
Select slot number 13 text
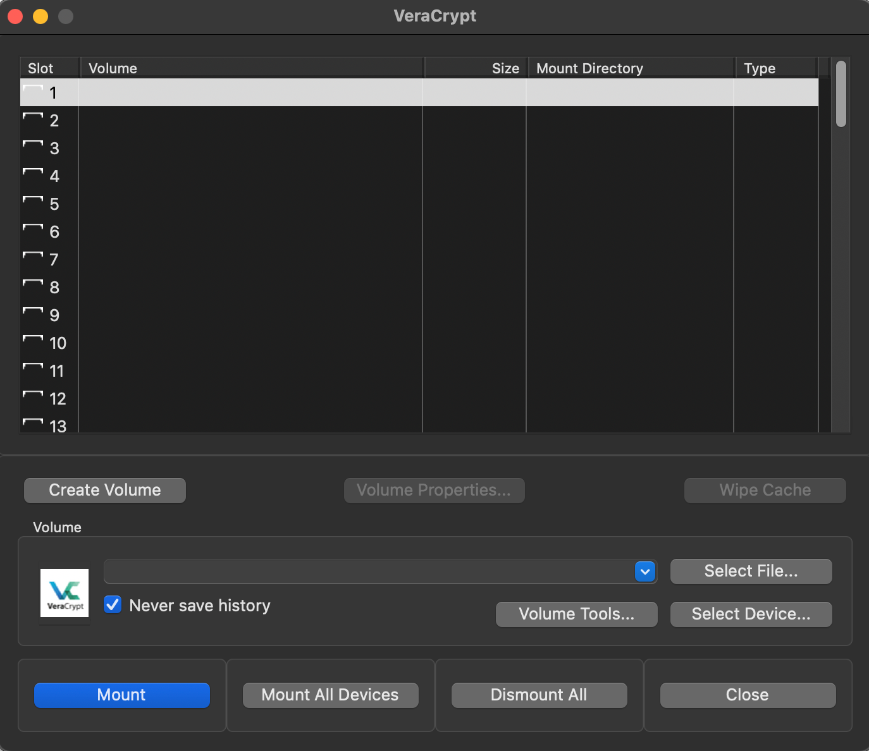tap(58, 426)
